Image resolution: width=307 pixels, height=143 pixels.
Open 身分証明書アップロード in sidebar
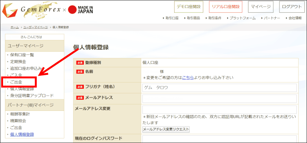point(32,96)
